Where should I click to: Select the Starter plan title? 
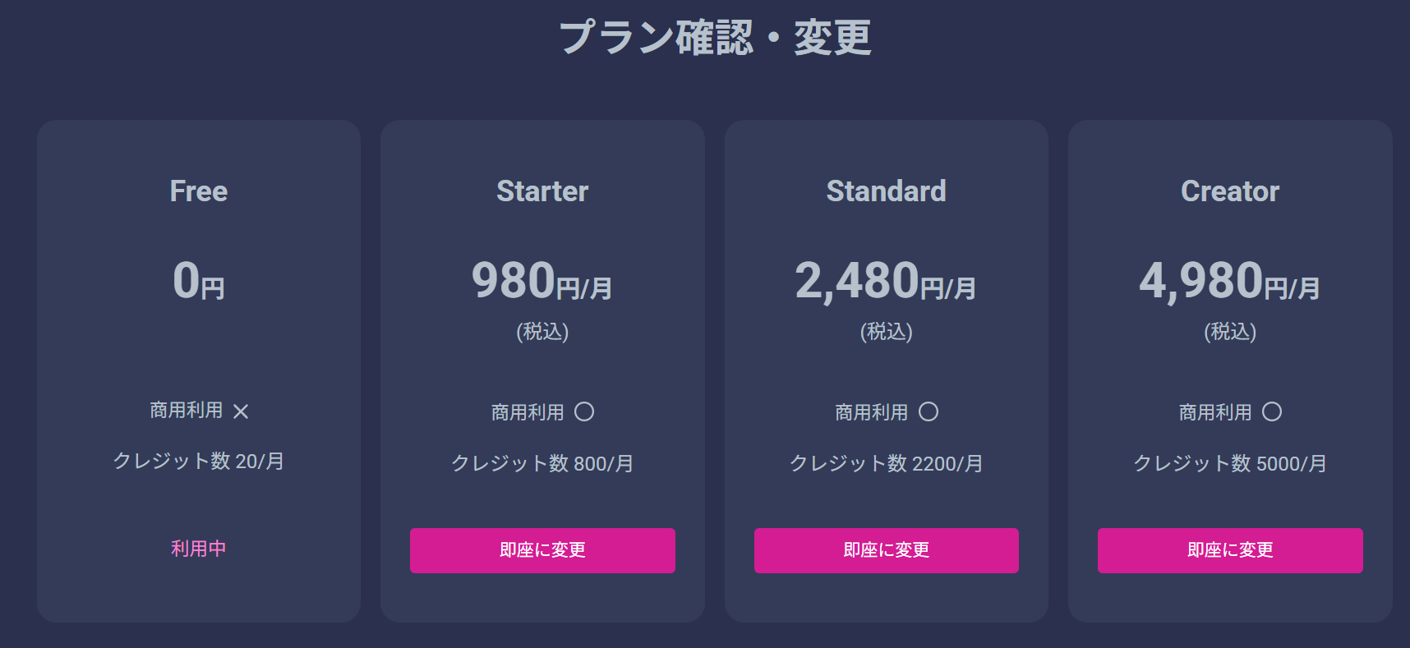point(542,191)
